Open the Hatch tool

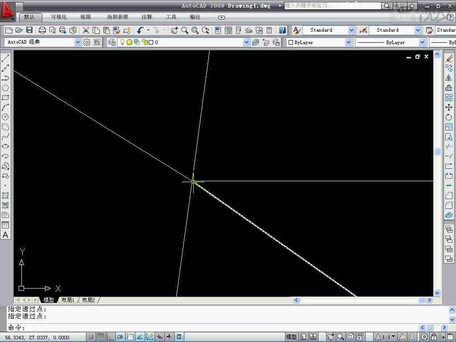pyautogui.click(x=5, y=195)
